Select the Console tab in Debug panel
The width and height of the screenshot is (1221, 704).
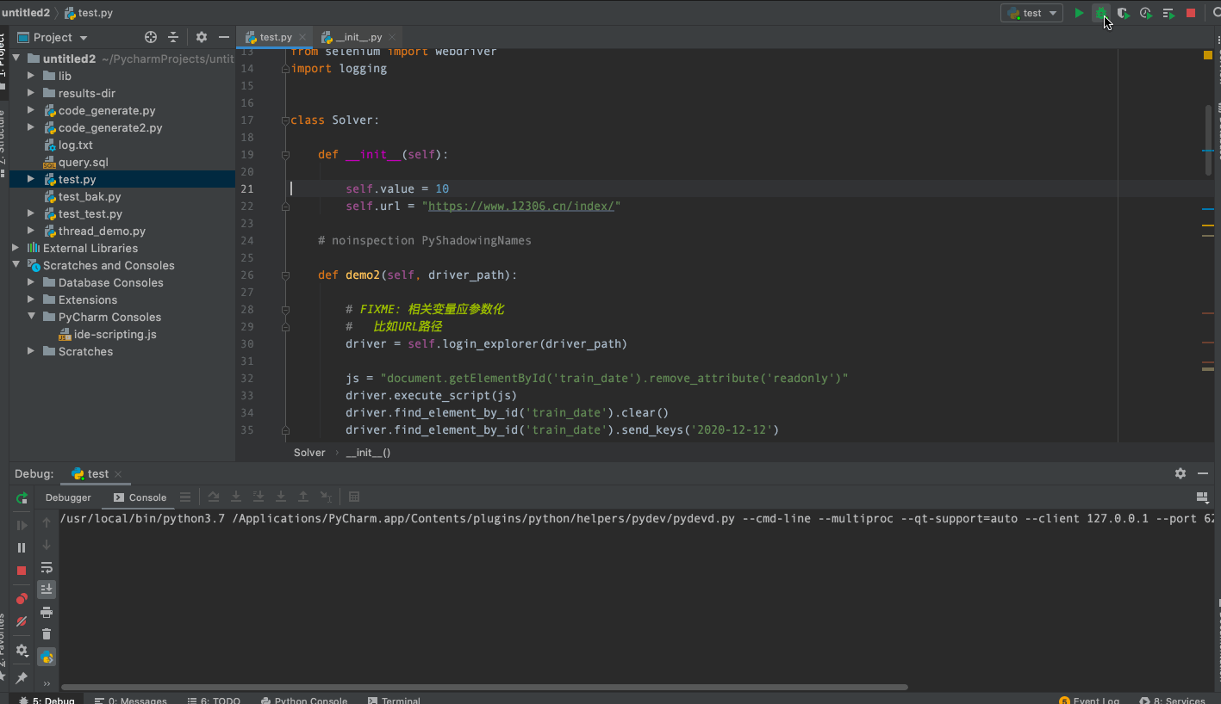pyautogui.click(x=140, y=497)
